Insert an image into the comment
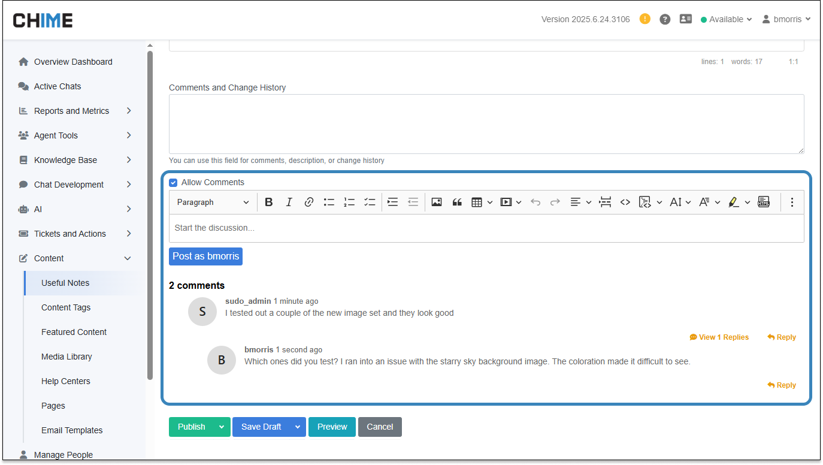 437,203
